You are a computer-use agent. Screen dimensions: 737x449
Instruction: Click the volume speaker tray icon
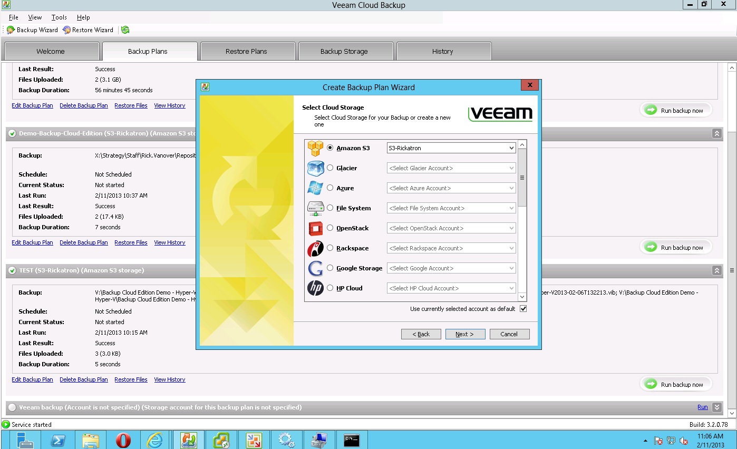coord(684,441)
